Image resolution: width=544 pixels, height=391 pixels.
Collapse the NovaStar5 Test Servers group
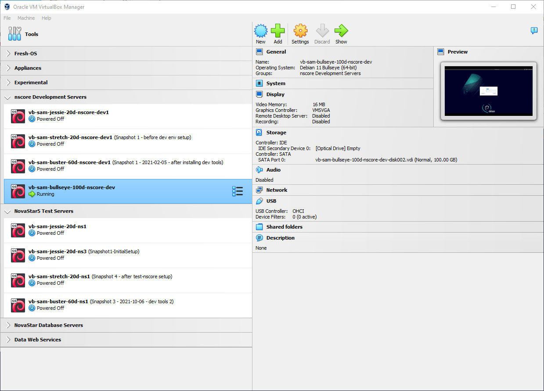click(7, 211)
